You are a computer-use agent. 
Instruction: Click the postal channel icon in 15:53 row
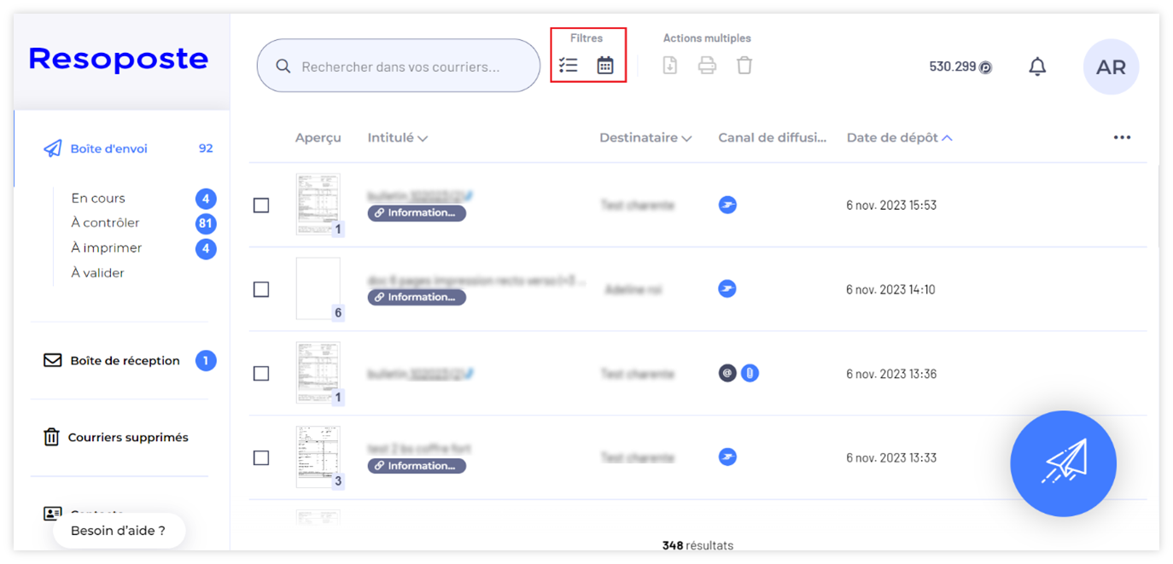[x=727, y=205]
